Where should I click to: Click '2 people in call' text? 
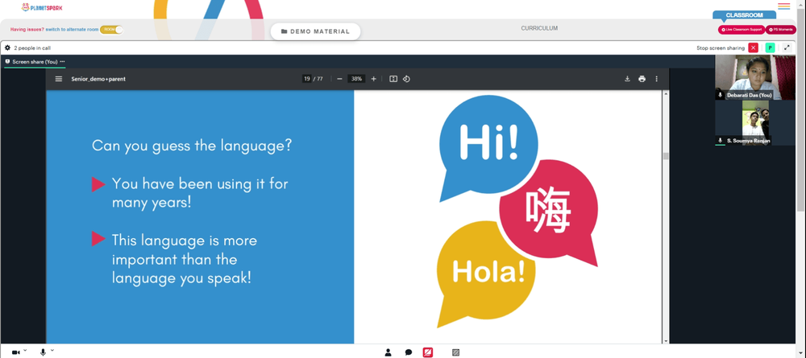point(32,48)
